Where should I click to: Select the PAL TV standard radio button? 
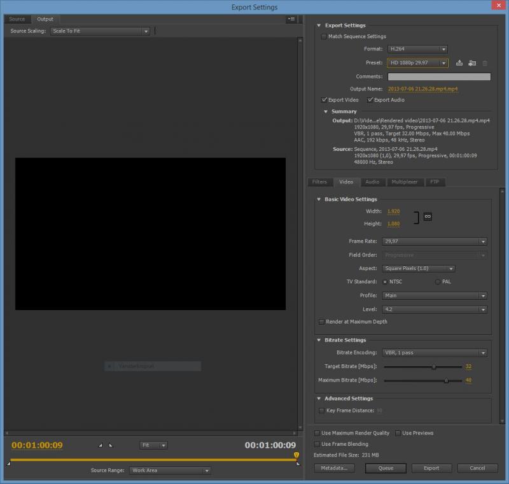point(438,282)
